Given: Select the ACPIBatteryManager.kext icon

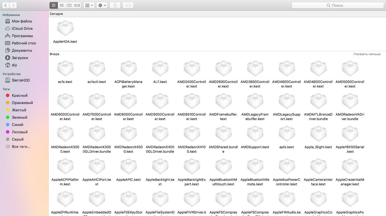Looking at the screenshot, I should pos(128,68).
